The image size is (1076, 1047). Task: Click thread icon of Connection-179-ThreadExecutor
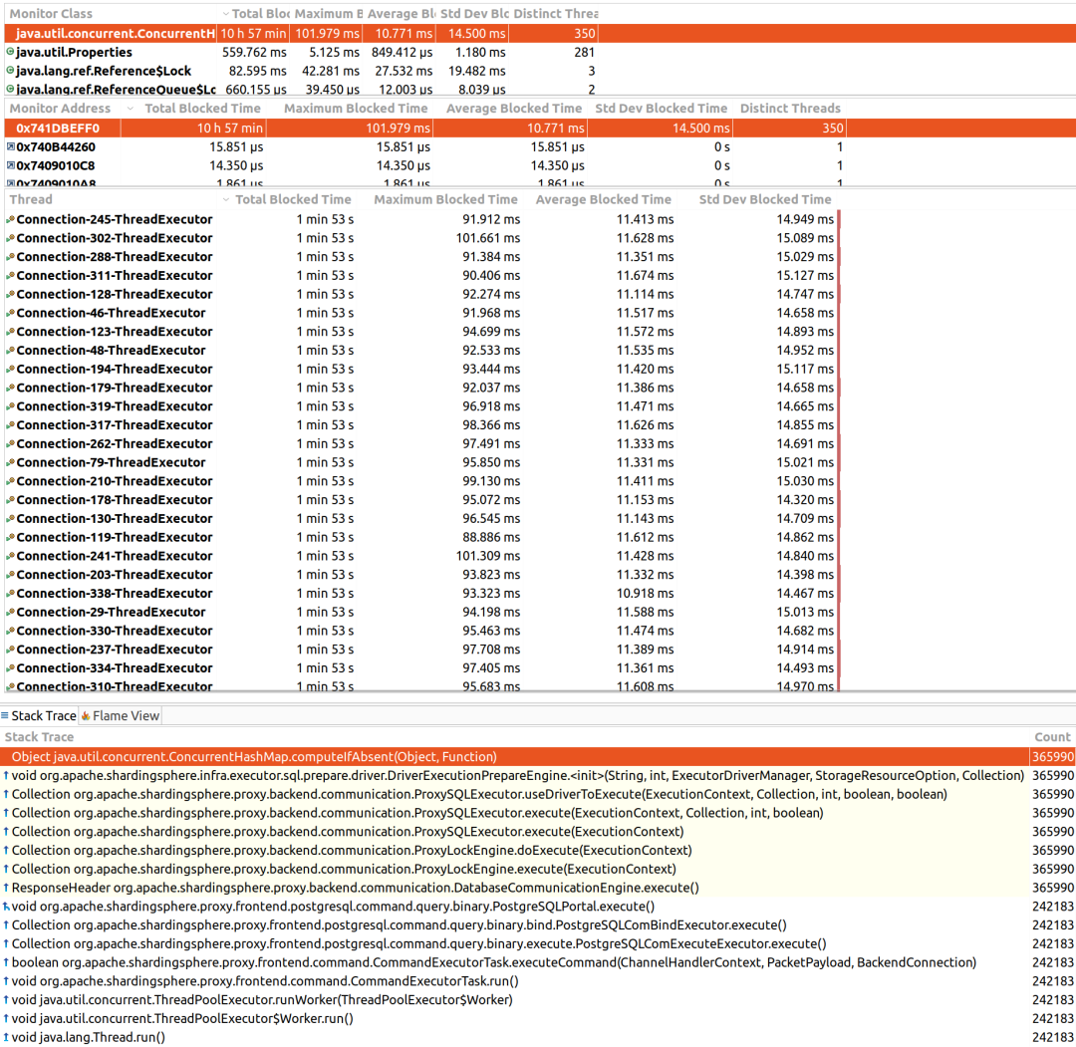pyautogui.click(x=10, y=388)
